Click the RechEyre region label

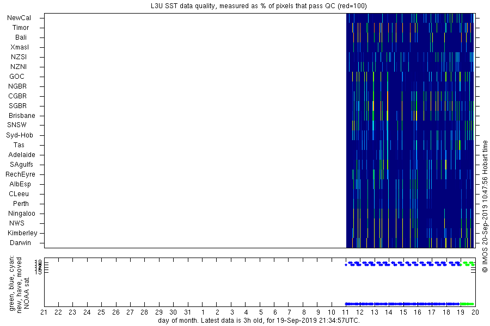click(20, 174)
